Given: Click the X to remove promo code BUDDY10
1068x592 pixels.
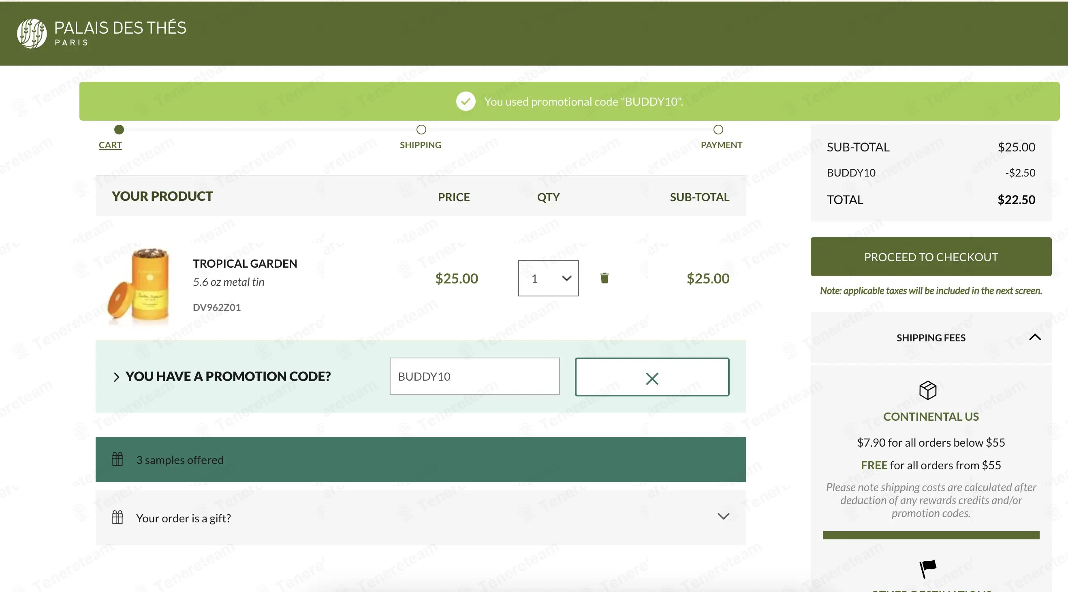Looking at the screenshot, I should pos(652,377).
